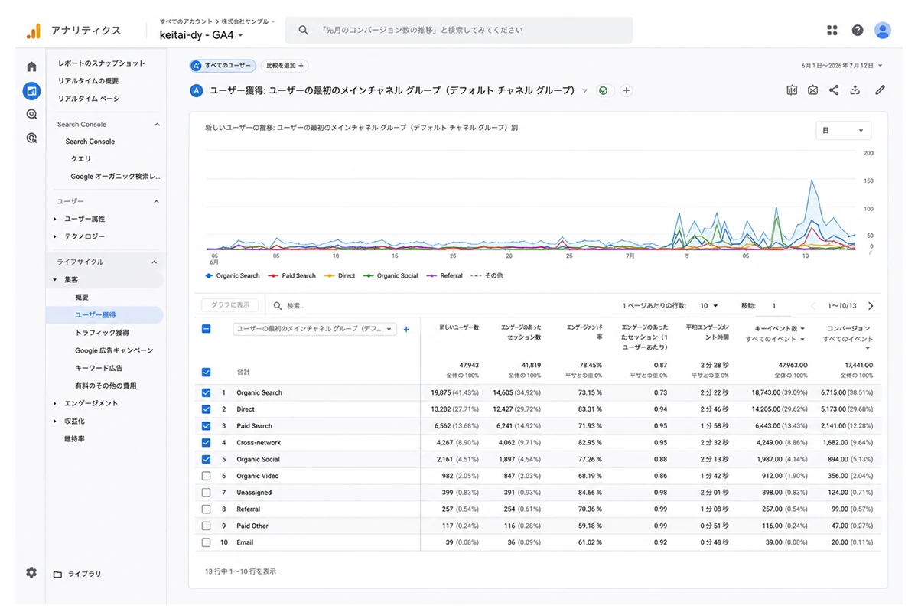This screenshot has width=918, height=612.
Task: Open the ライブラリ link
Action: (x=84, y=574)
